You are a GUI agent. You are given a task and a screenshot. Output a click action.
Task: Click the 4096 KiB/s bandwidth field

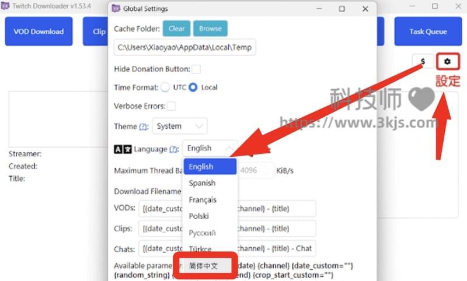pyautogui.click(x=256, y=170)
